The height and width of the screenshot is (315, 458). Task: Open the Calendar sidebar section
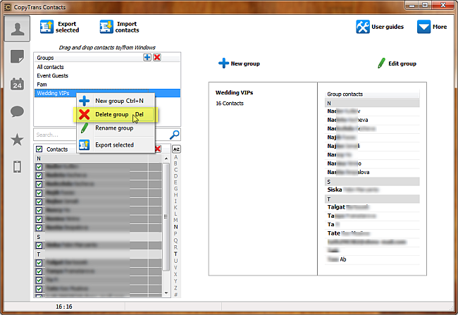coord(17,84)
